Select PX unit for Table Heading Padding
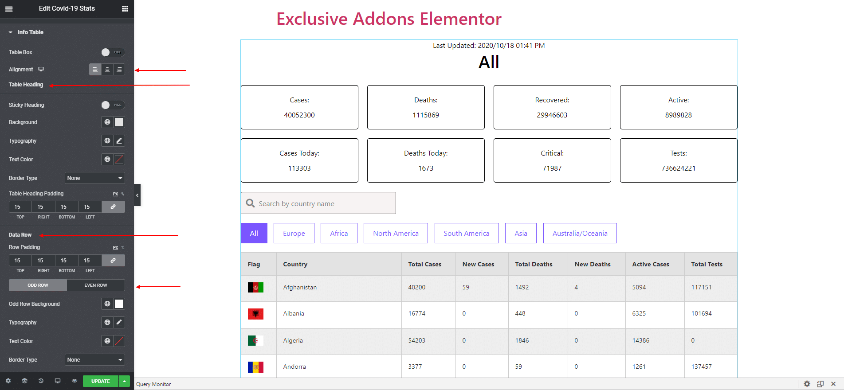Image resolution: width=844 pixels, height=390 pixels. click(x=115, y=194)
